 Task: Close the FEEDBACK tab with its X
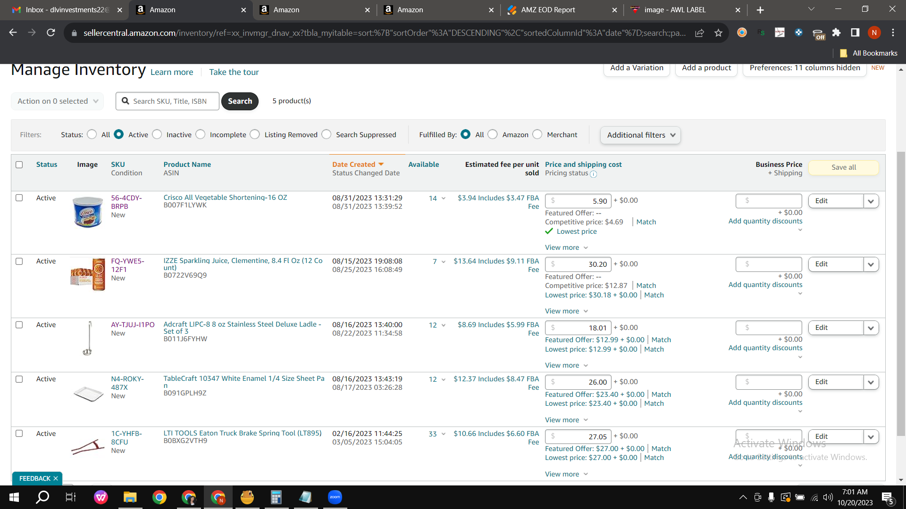coord(56,478)
